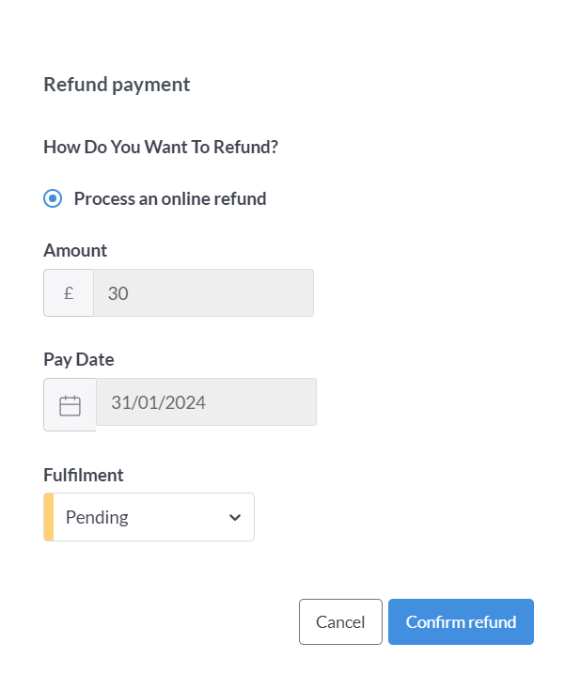Click the Pay Date field showing 31/01/2024
Image resolution: width=581 pixels, height=690 pixels.
click(x=207, y=402)
